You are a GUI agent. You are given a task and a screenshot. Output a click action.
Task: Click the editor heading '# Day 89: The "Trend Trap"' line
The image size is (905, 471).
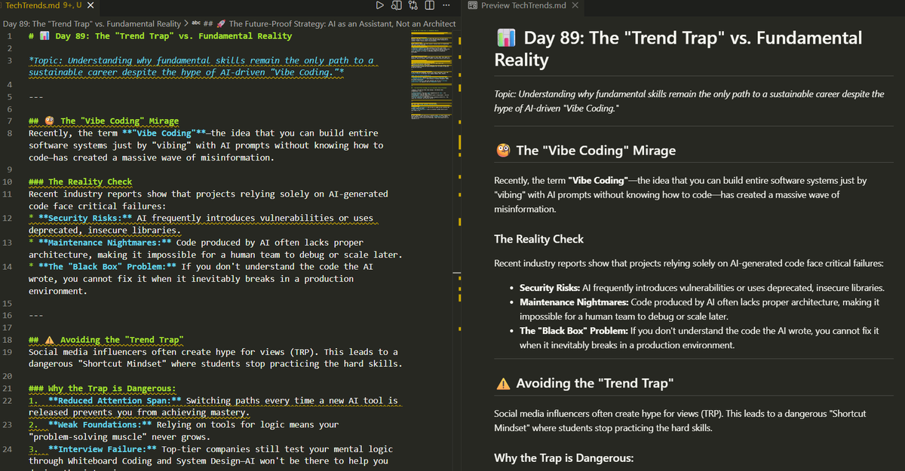(160, 36)
